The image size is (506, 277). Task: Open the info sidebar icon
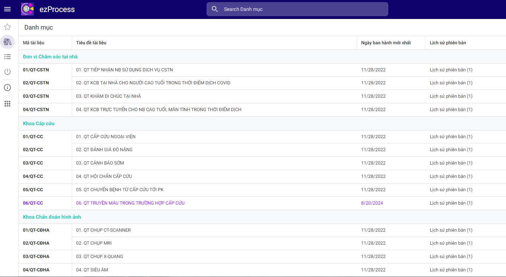click(x=7, y=88)
